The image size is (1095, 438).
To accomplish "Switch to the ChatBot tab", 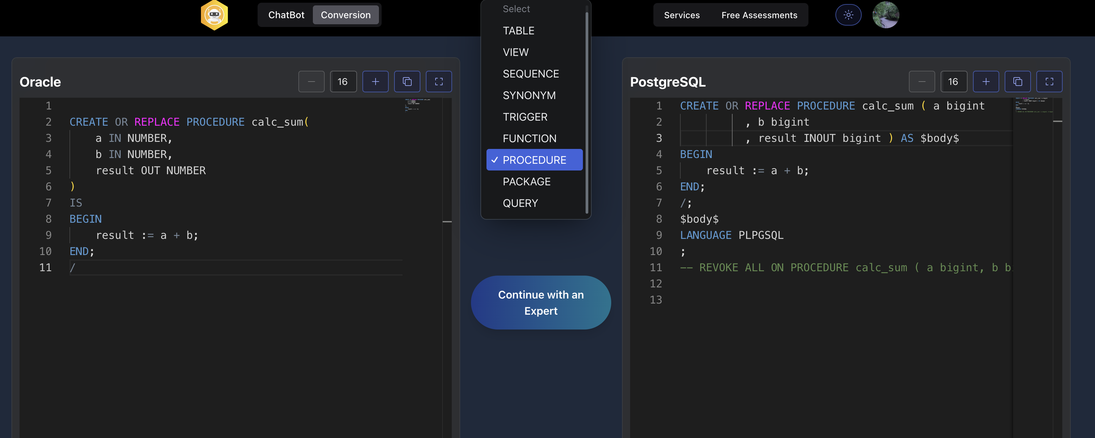I will [x=286, y=15].
